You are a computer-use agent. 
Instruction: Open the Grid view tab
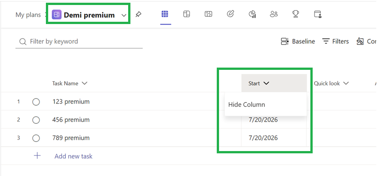click(x=165, y=14)
